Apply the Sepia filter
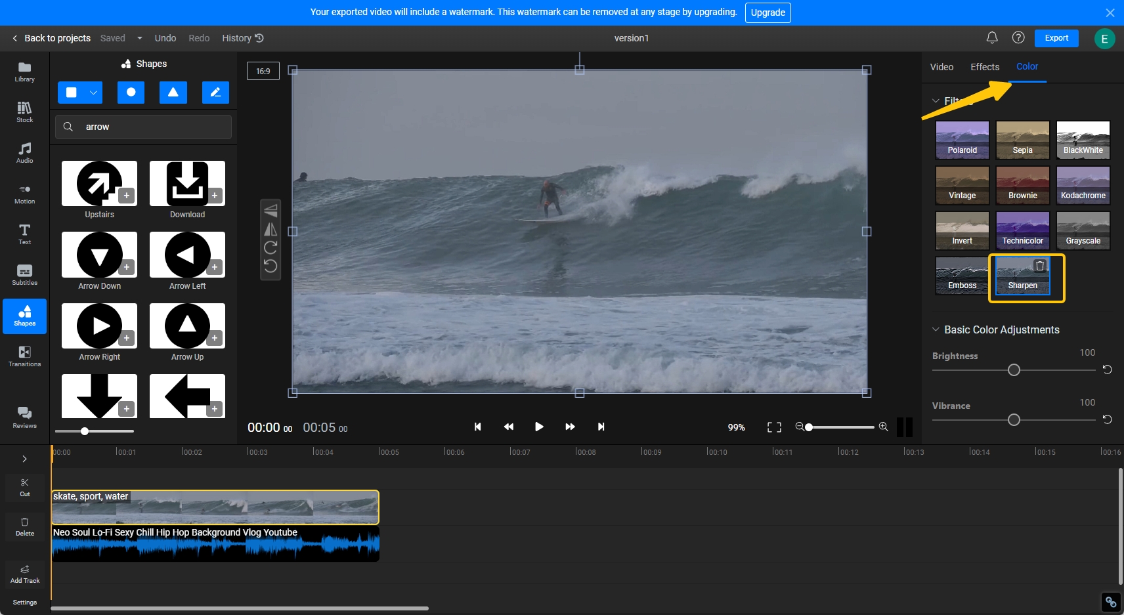The width and height of the screenshot is (1124, 615). coord(1022,140)
